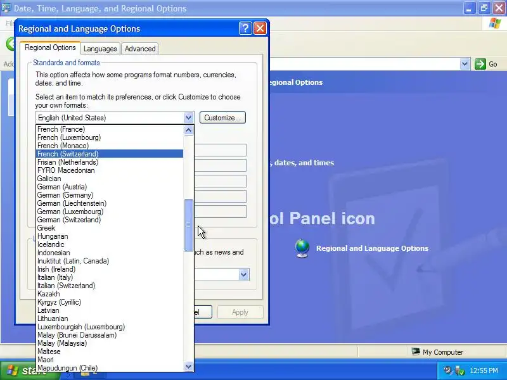
Task: Click the disabled Apply button
Action: (x=240, y=312)
